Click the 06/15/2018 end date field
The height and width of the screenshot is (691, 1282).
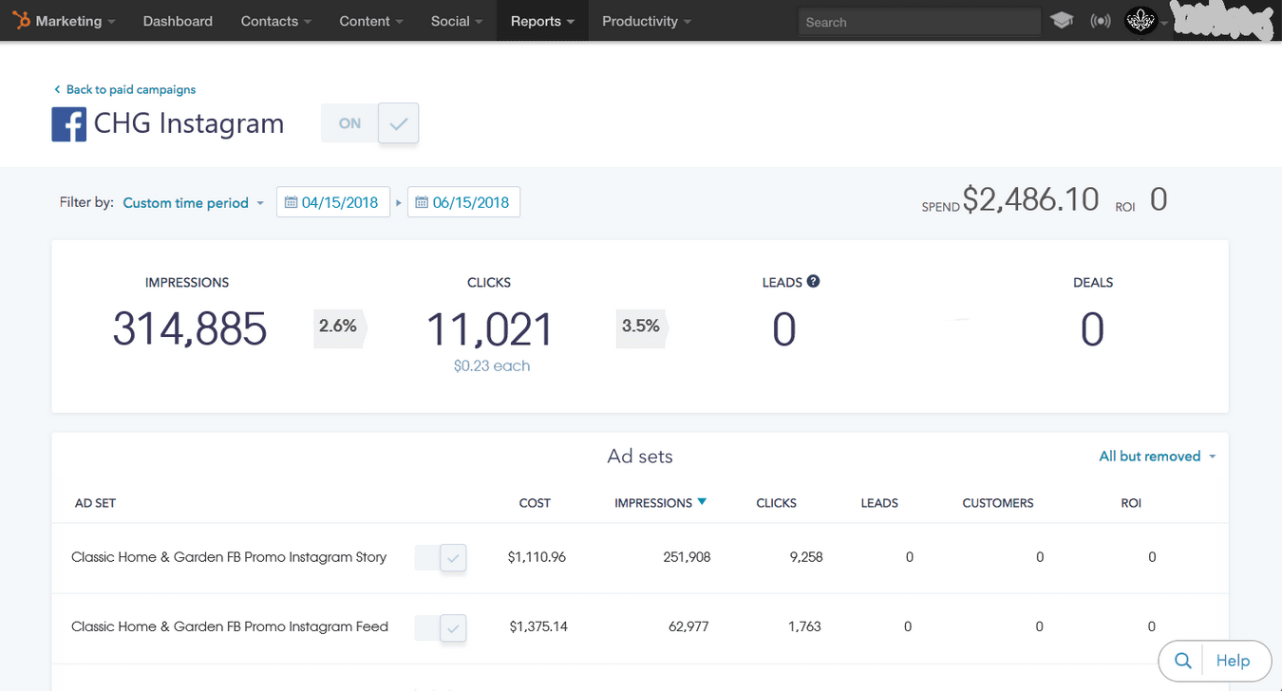click(x=463, y=202)
